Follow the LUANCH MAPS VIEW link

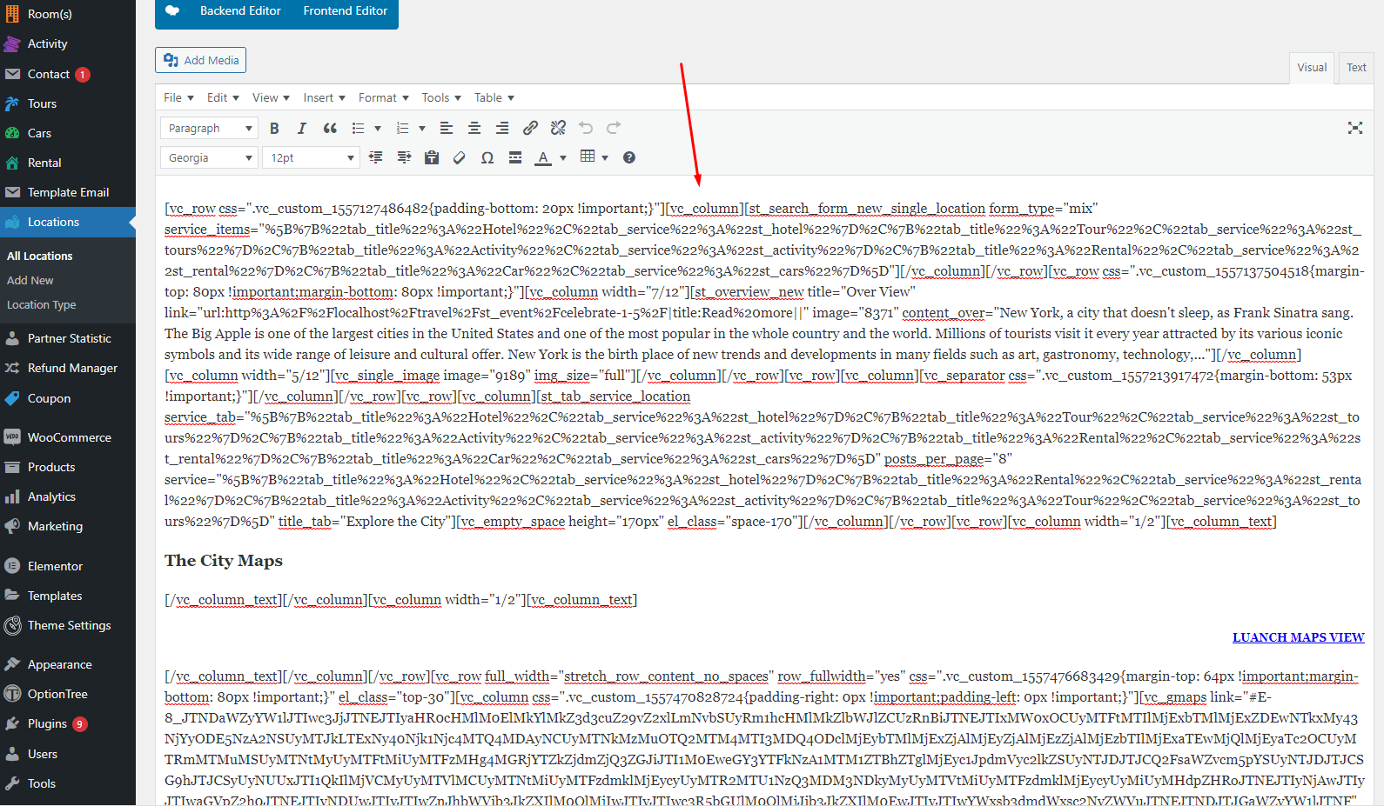tap(1298, 637)
